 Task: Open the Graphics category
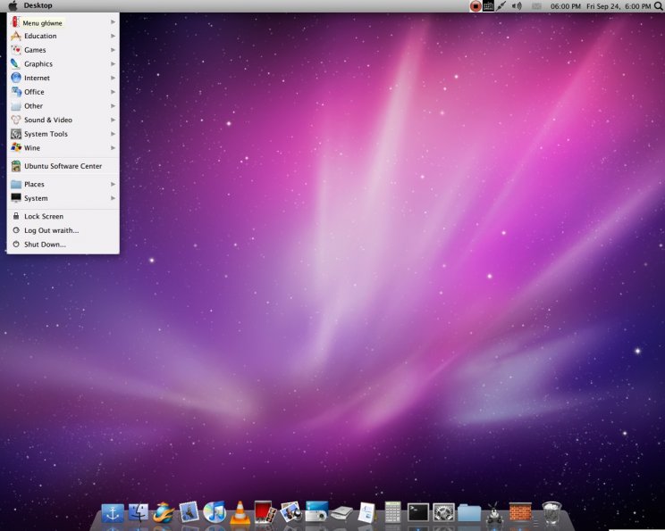(x=63, y=64)
